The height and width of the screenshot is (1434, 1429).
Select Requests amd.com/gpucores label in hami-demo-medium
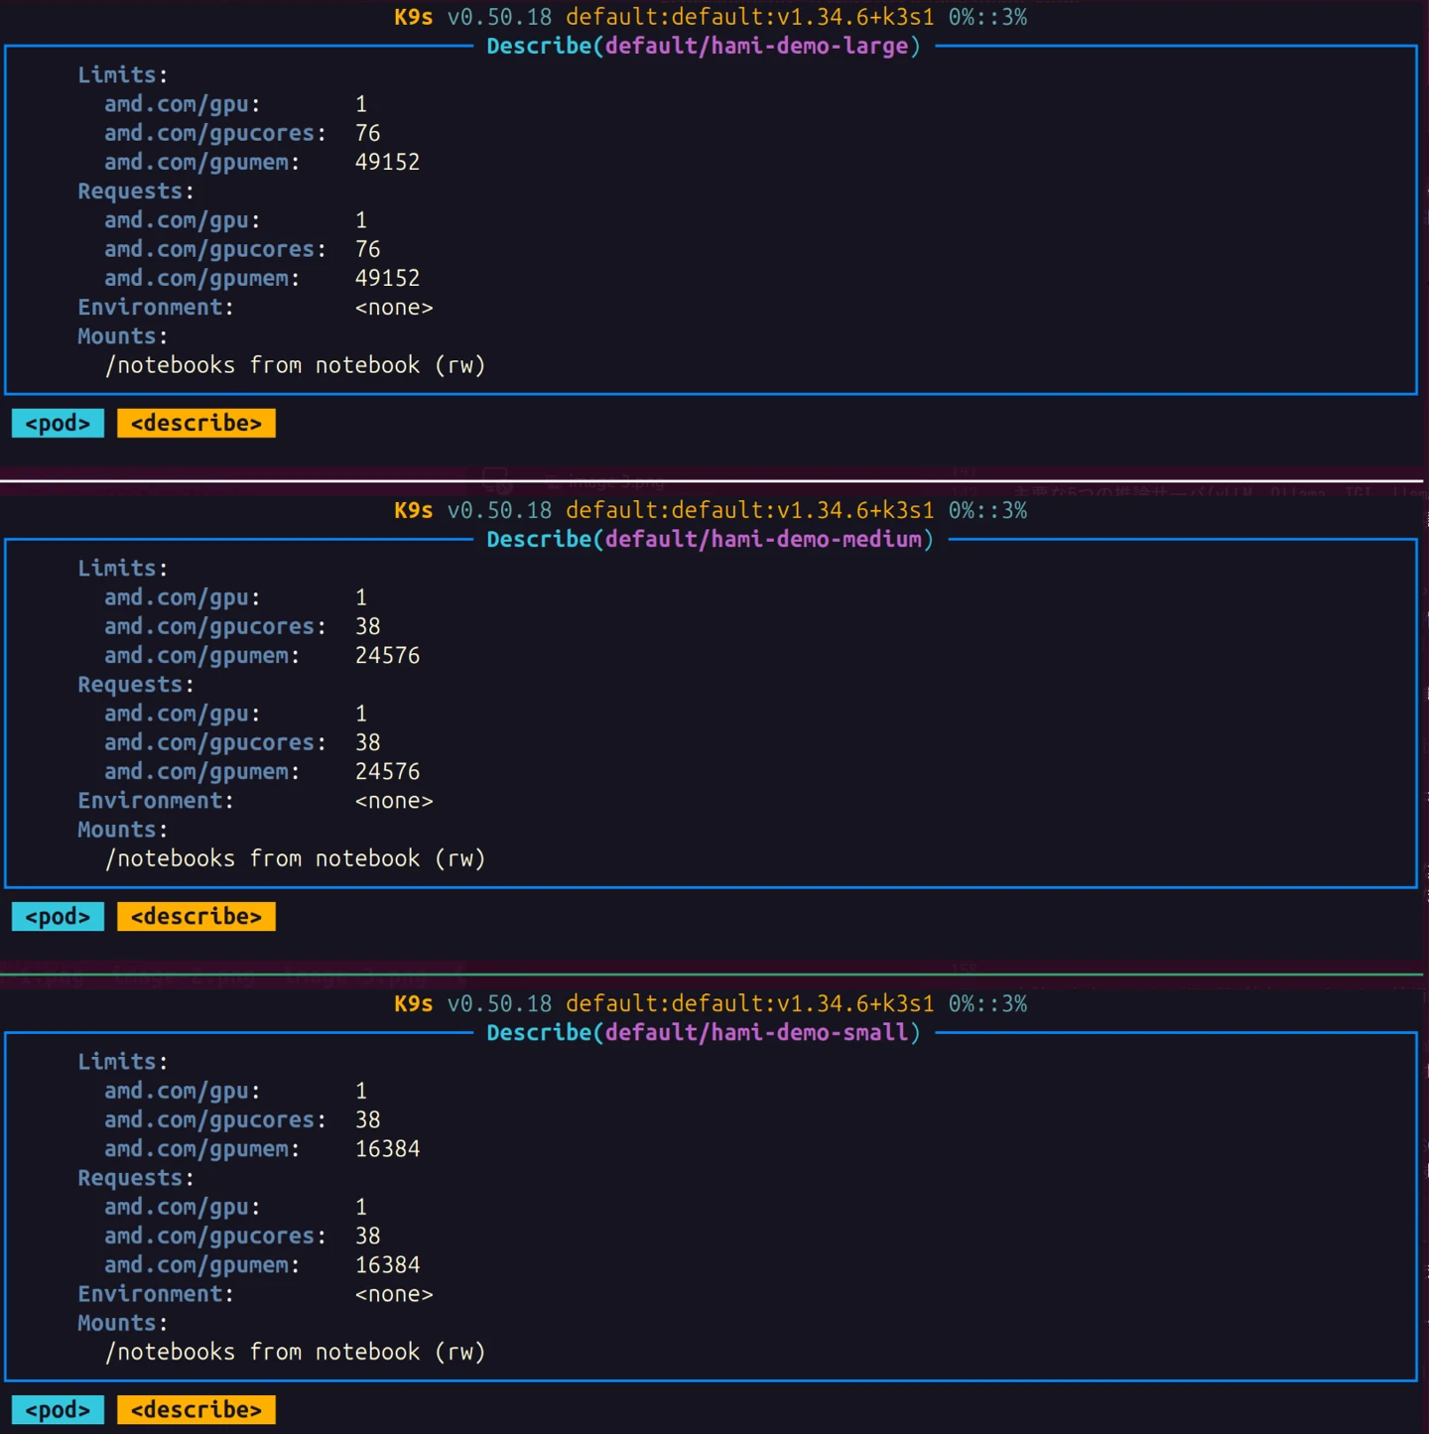tap(215, 742)
